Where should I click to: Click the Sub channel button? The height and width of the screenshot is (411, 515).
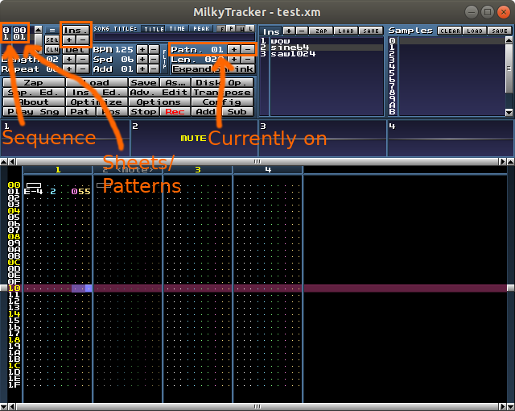[x=237, y=112]
